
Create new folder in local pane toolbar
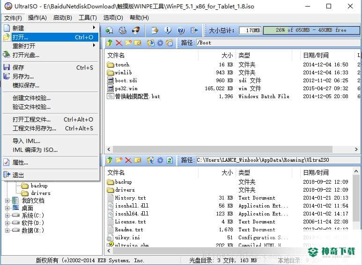(119, 160)
